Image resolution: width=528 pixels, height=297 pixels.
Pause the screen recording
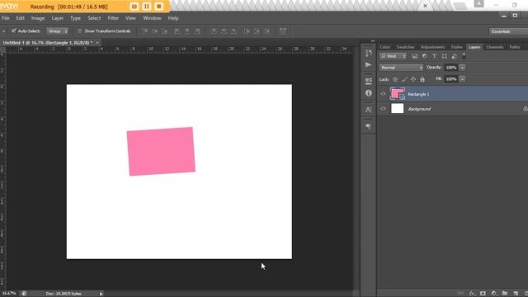[147, 7]
